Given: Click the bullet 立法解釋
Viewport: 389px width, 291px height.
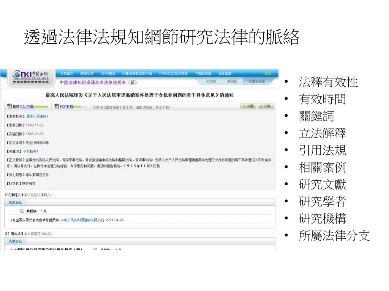Looking at the screenshot, I should tap(322, 133).
